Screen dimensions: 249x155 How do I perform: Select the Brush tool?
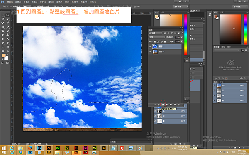pos(7,27)
